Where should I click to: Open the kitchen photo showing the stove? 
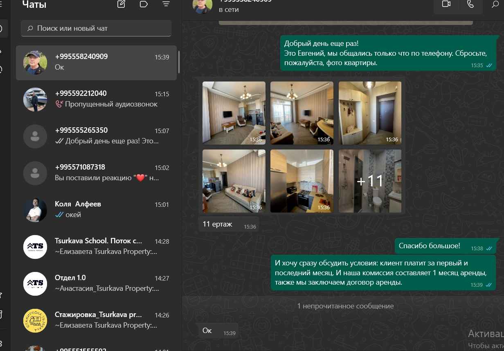pos(302,181)
